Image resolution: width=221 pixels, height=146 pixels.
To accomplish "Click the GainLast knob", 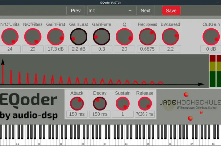I will pyautogui.click(x=79, y=36).
